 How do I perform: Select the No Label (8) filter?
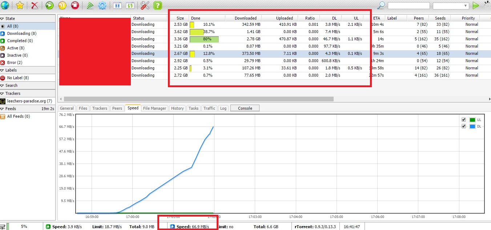coord(28,78)
